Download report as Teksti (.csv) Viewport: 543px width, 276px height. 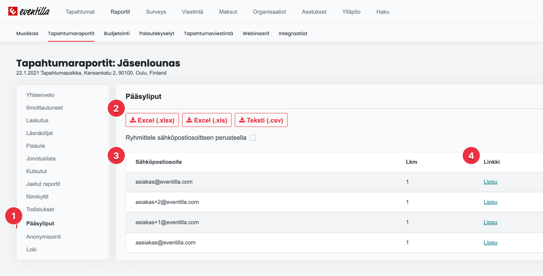pos(261,120)
